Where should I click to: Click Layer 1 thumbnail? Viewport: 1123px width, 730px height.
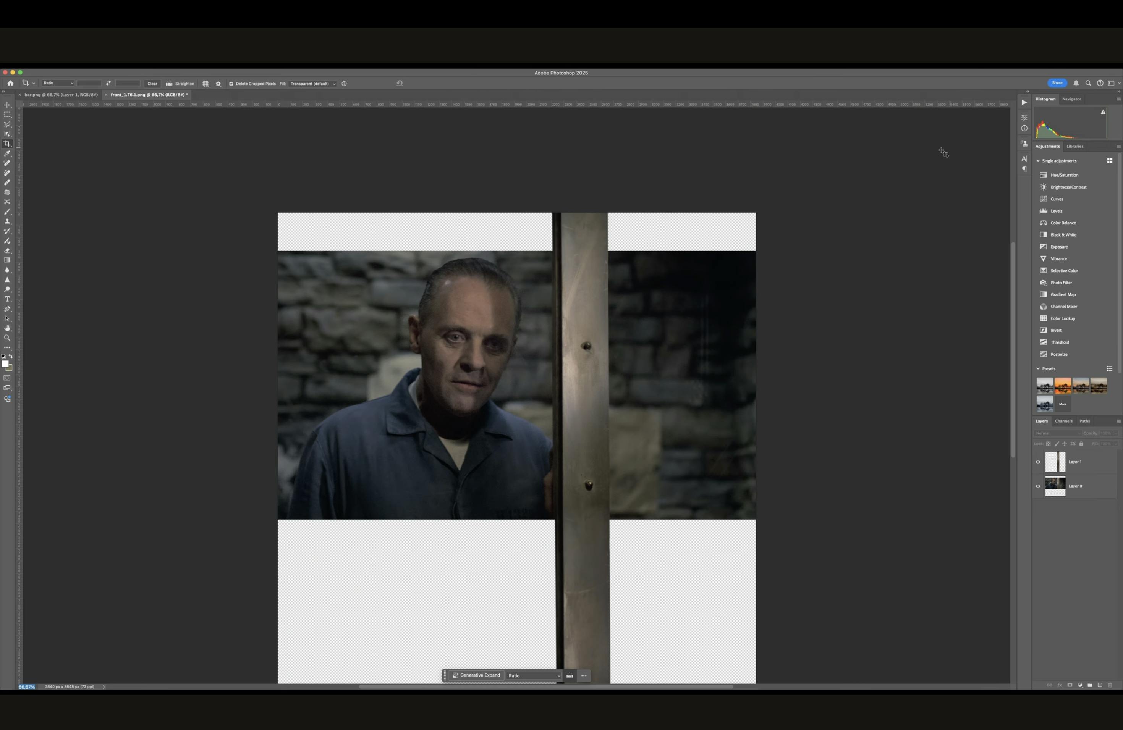tap(1055, 462)
